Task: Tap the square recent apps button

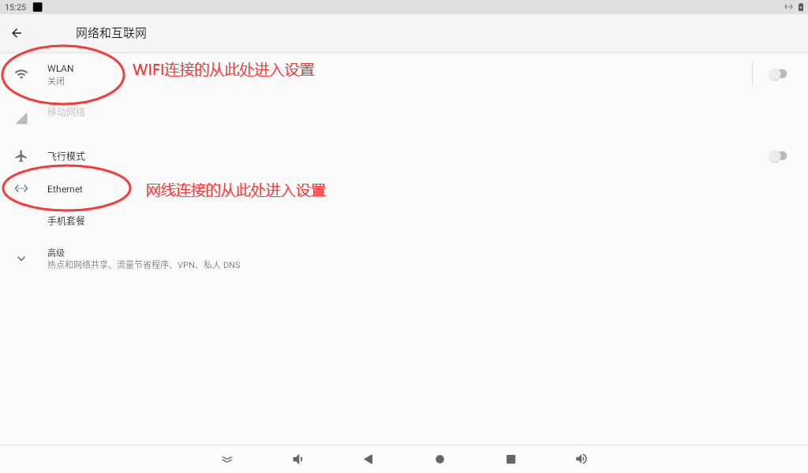Action: [x=511, y=459]
